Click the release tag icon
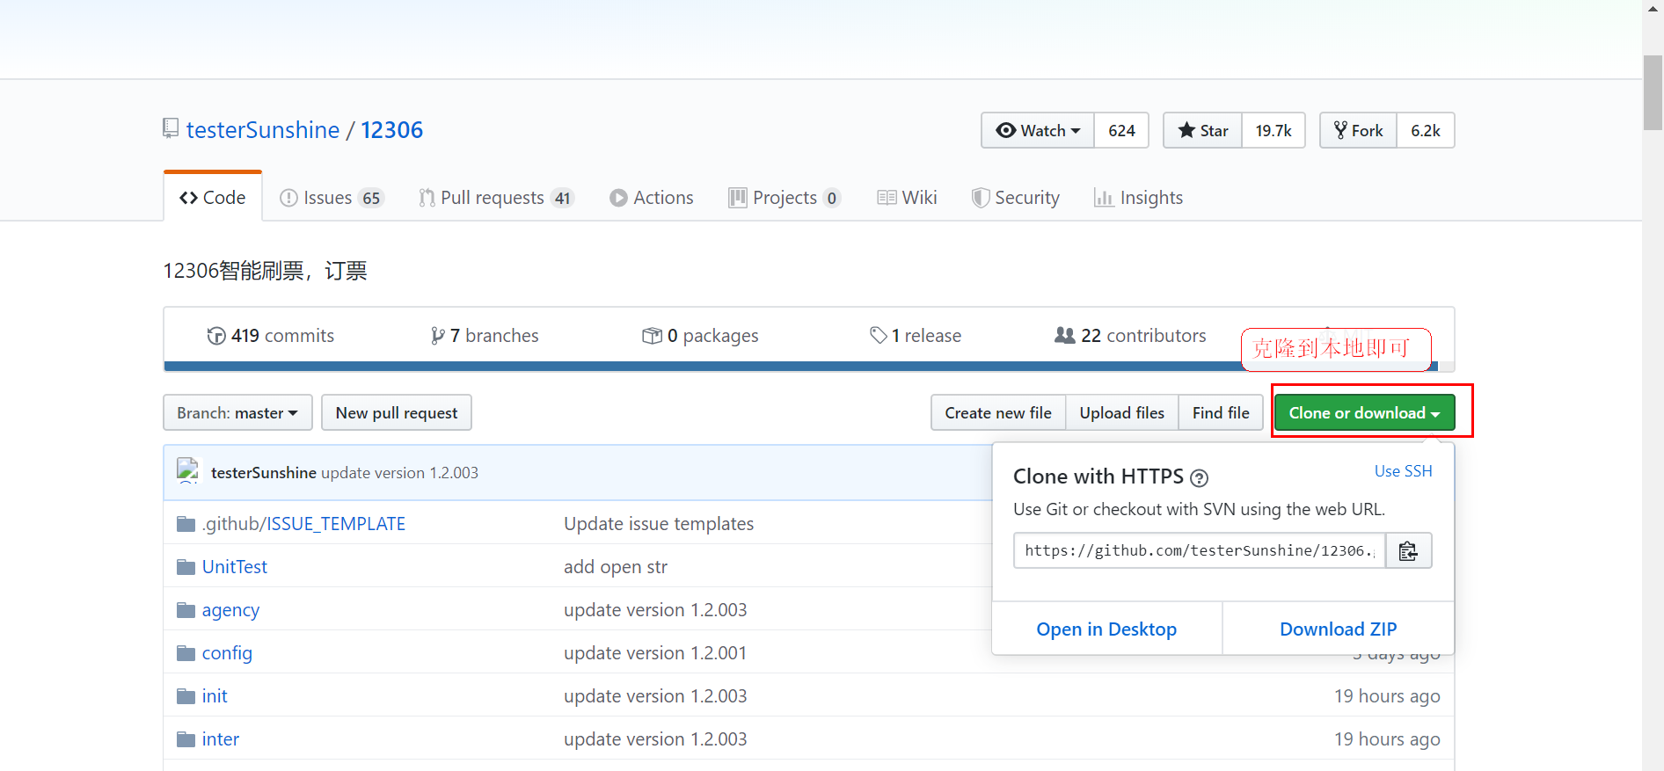Screen dimensions: 1664x771 tap(878, 335)
